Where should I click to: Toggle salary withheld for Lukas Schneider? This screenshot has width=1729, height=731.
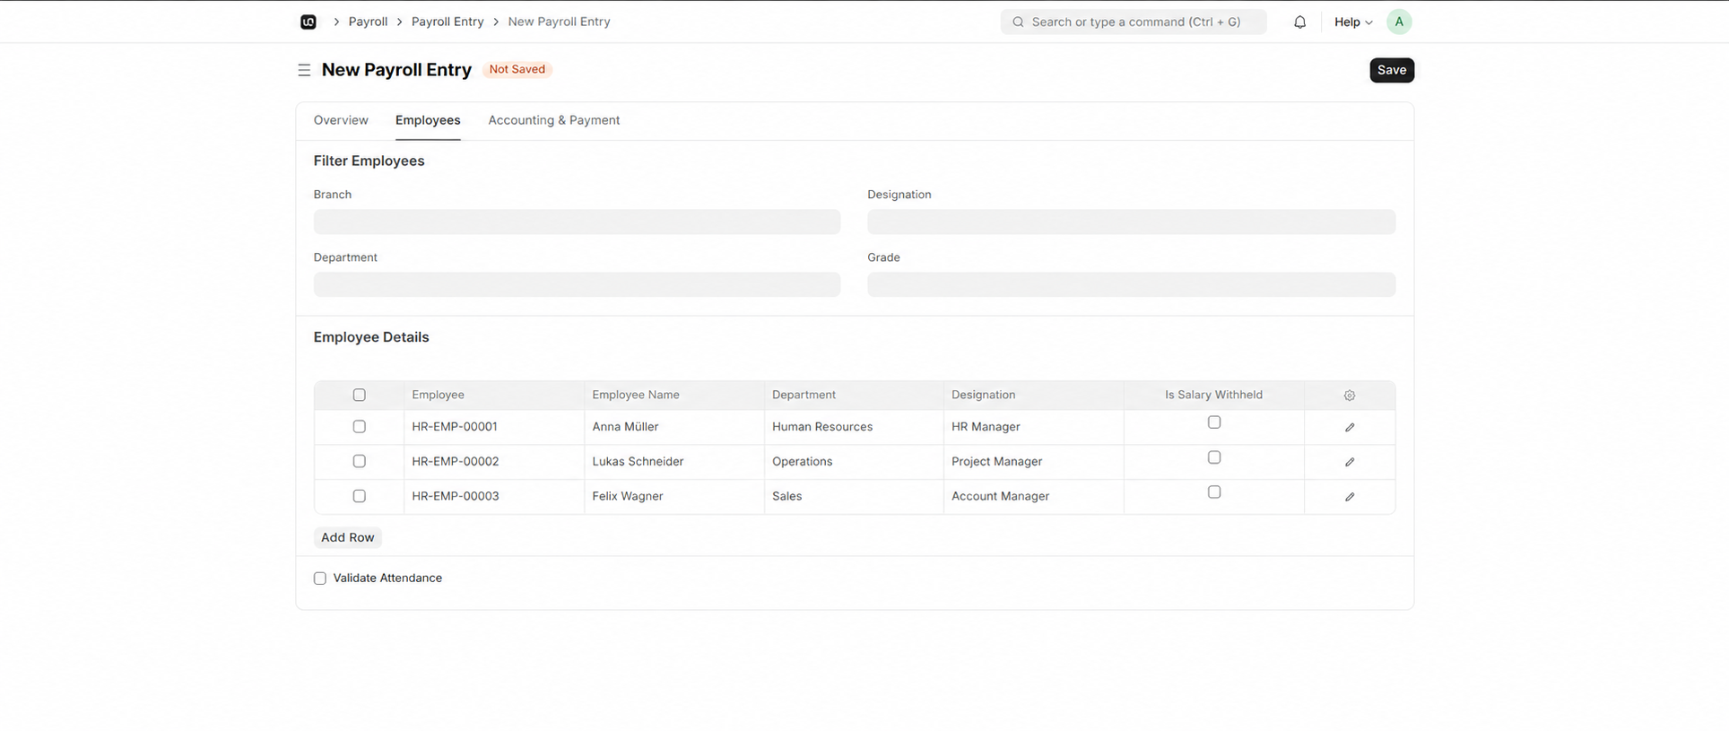1214,457
